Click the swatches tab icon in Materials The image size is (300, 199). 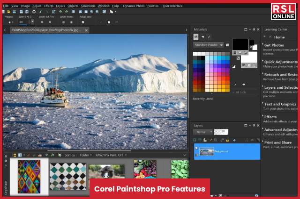(196, 37)
